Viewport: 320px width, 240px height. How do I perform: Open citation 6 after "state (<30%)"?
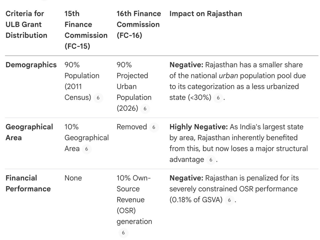click(218, 98)
